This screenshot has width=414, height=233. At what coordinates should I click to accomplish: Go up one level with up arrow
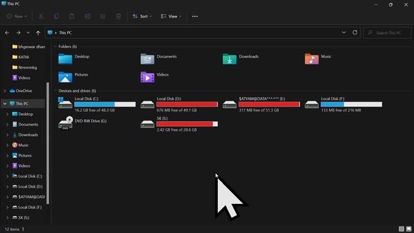38,33
